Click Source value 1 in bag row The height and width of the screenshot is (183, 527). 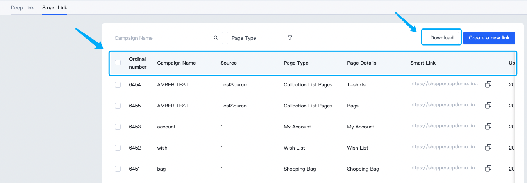click(222, 169)
